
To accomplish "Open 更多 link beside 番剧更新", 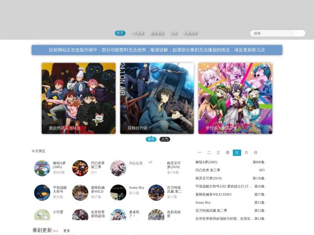I will [66, 230].
